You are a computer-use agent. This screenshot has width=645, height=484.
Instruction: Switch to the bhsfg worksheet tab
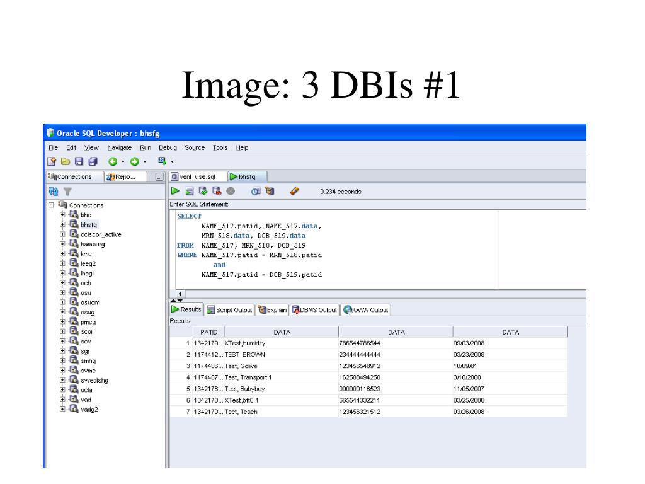click(247, 177)
